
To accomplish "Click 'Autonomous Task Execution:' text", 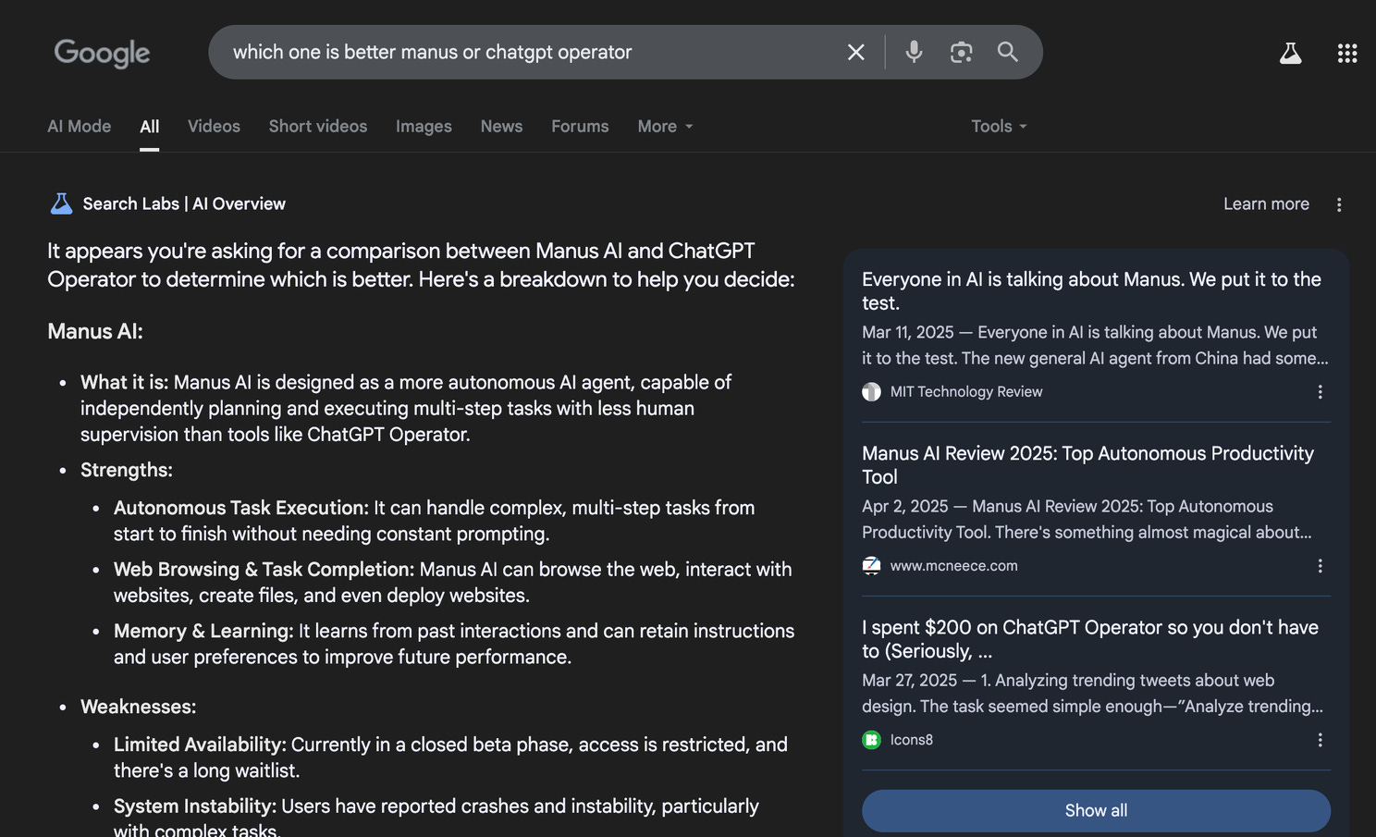I will click(x=241, y=508).
